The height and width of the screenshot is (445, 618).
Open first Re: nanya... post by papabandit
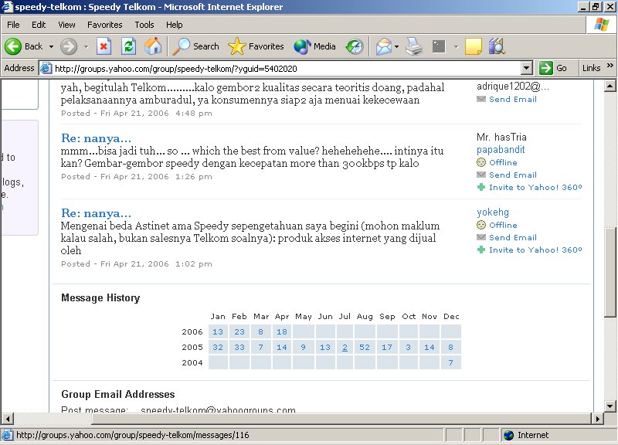pos(96,138)
